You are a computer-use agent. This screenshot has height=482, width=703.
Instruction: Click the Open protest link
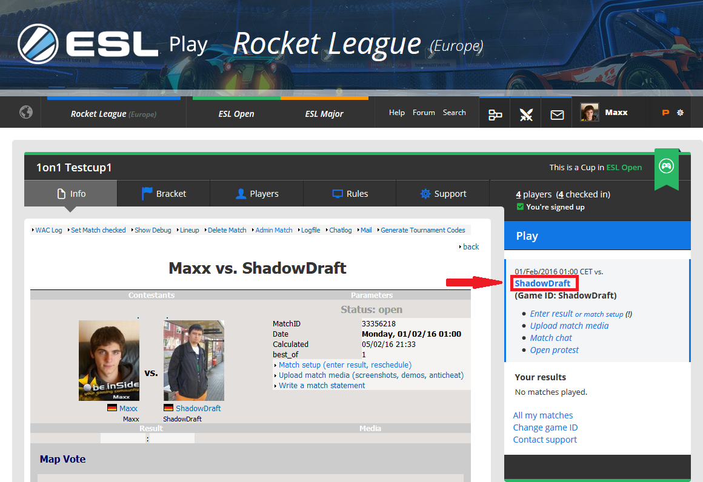(x=554, y=350)
